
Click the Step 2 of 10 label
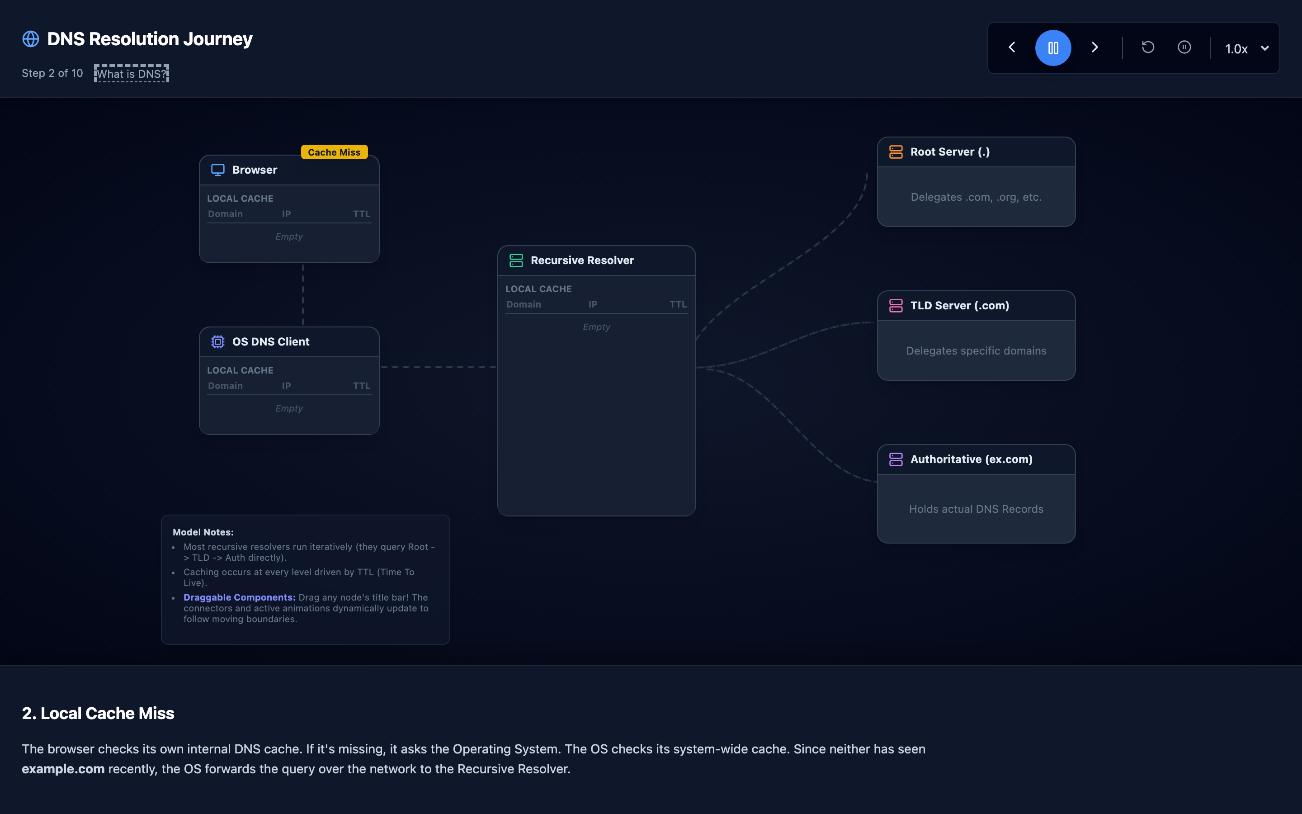52,73
